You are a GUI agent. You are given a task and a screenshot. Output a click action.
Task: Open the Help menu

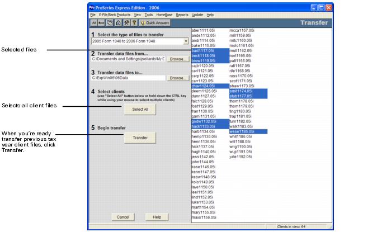click(x=210, y=15)
